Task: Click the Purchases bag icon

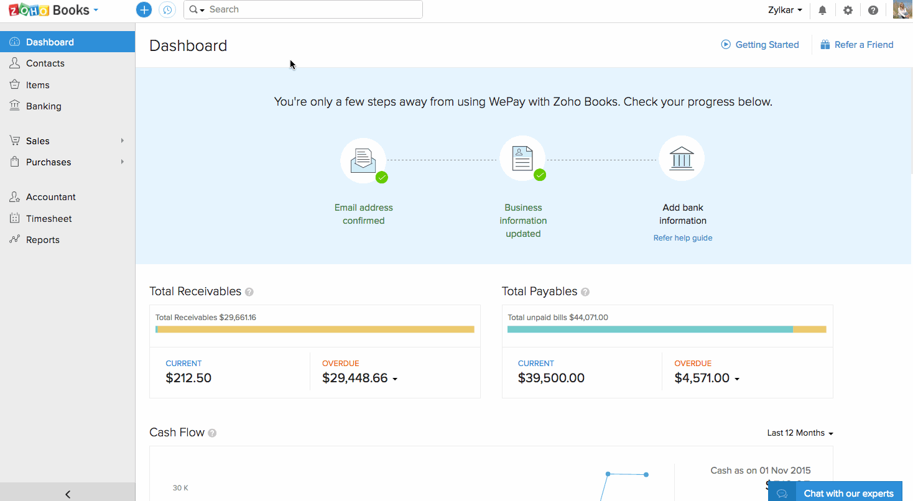Action: [x=15, y=162]
